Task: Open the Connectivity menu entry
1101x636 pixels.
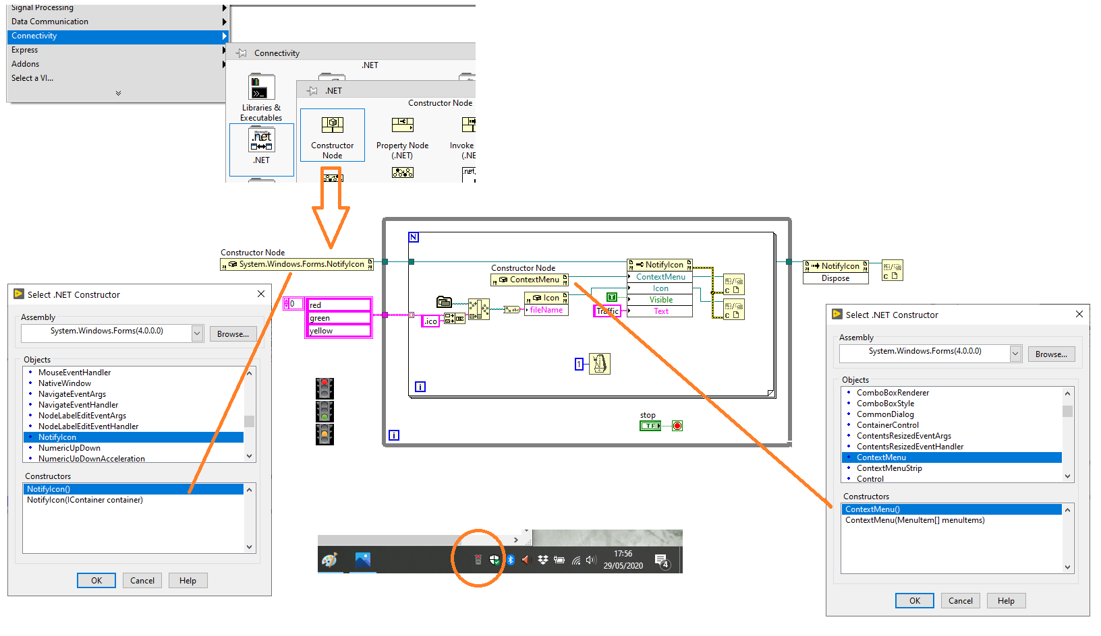Action: (34, 36)
